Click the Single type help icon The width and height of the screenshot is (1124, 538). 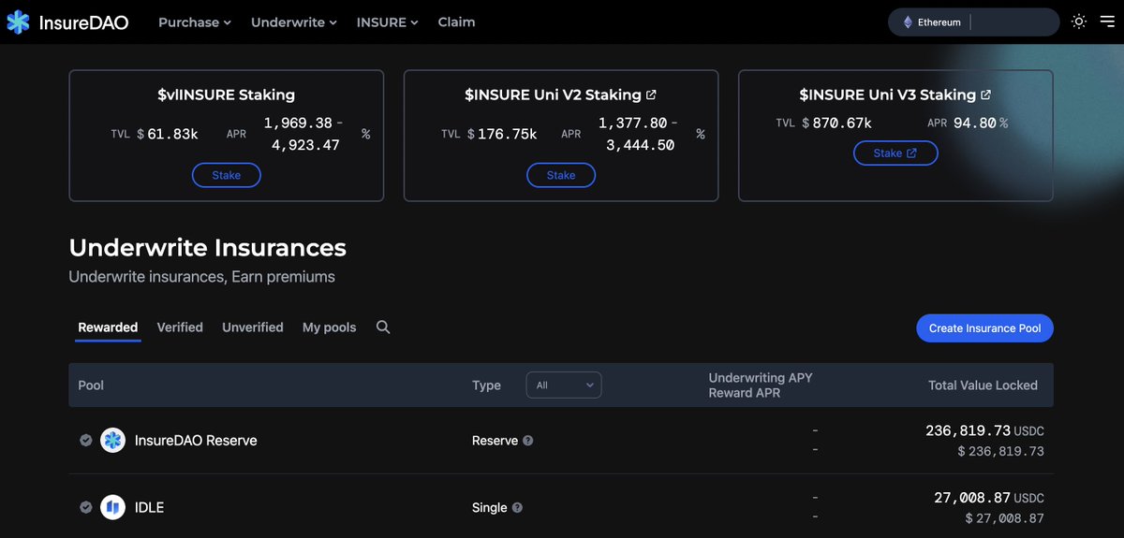tap(517, 508)
